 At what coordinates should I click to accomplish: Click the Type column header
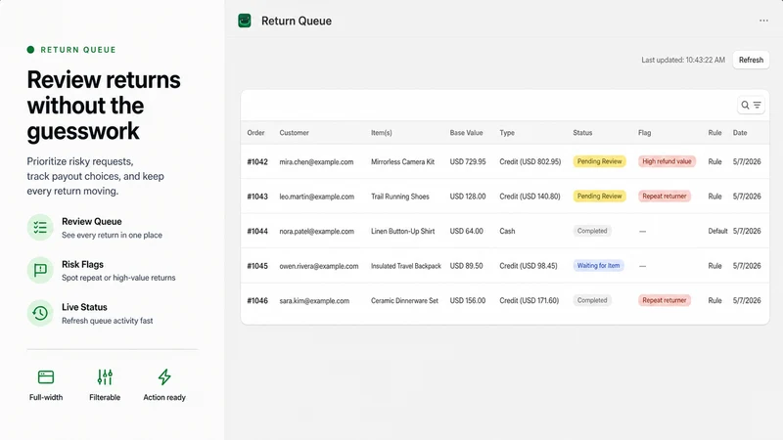coord(507,133)
